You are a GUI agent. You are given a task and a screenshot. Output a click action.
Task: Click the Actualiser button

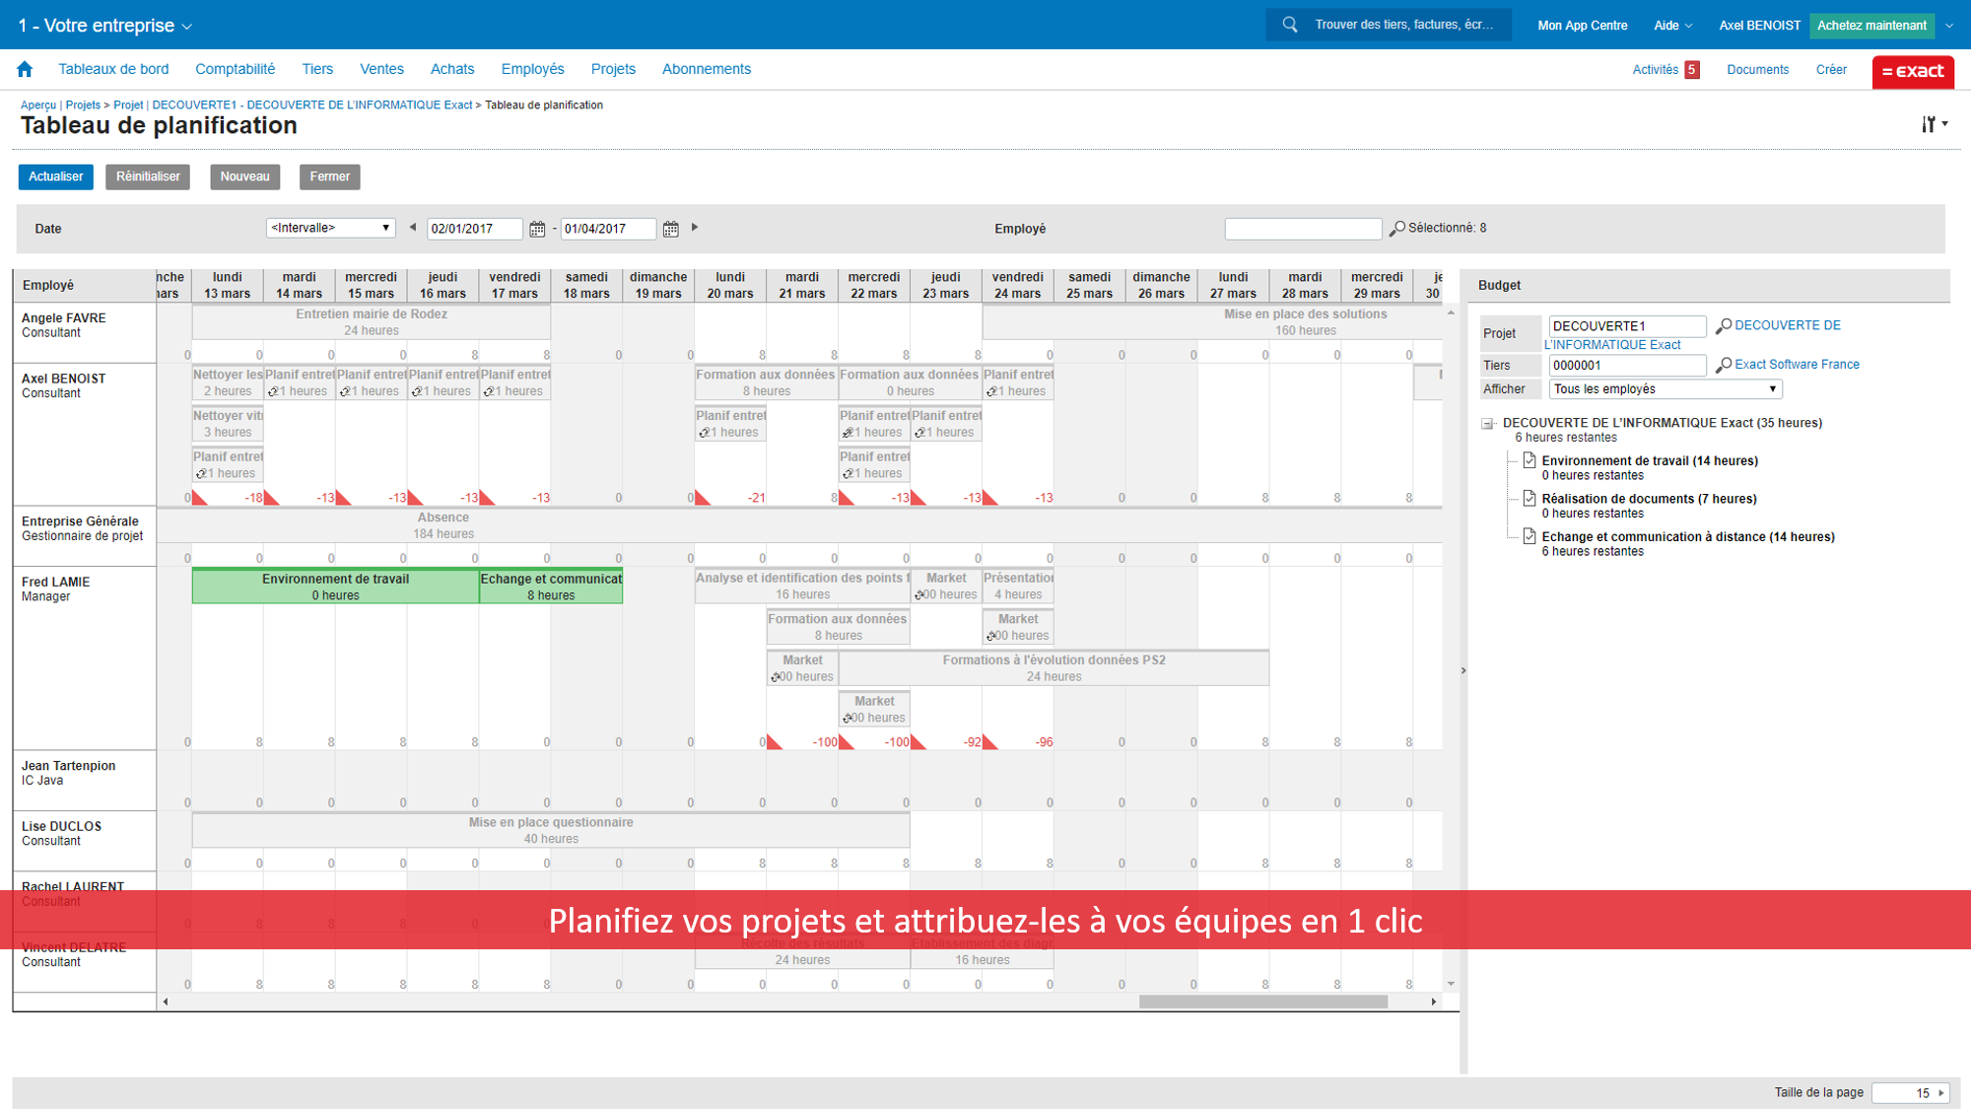pos(56,177)
